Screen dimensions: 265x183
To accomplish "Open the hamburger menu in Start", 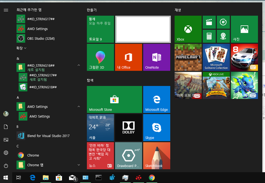I will [6, 10].
